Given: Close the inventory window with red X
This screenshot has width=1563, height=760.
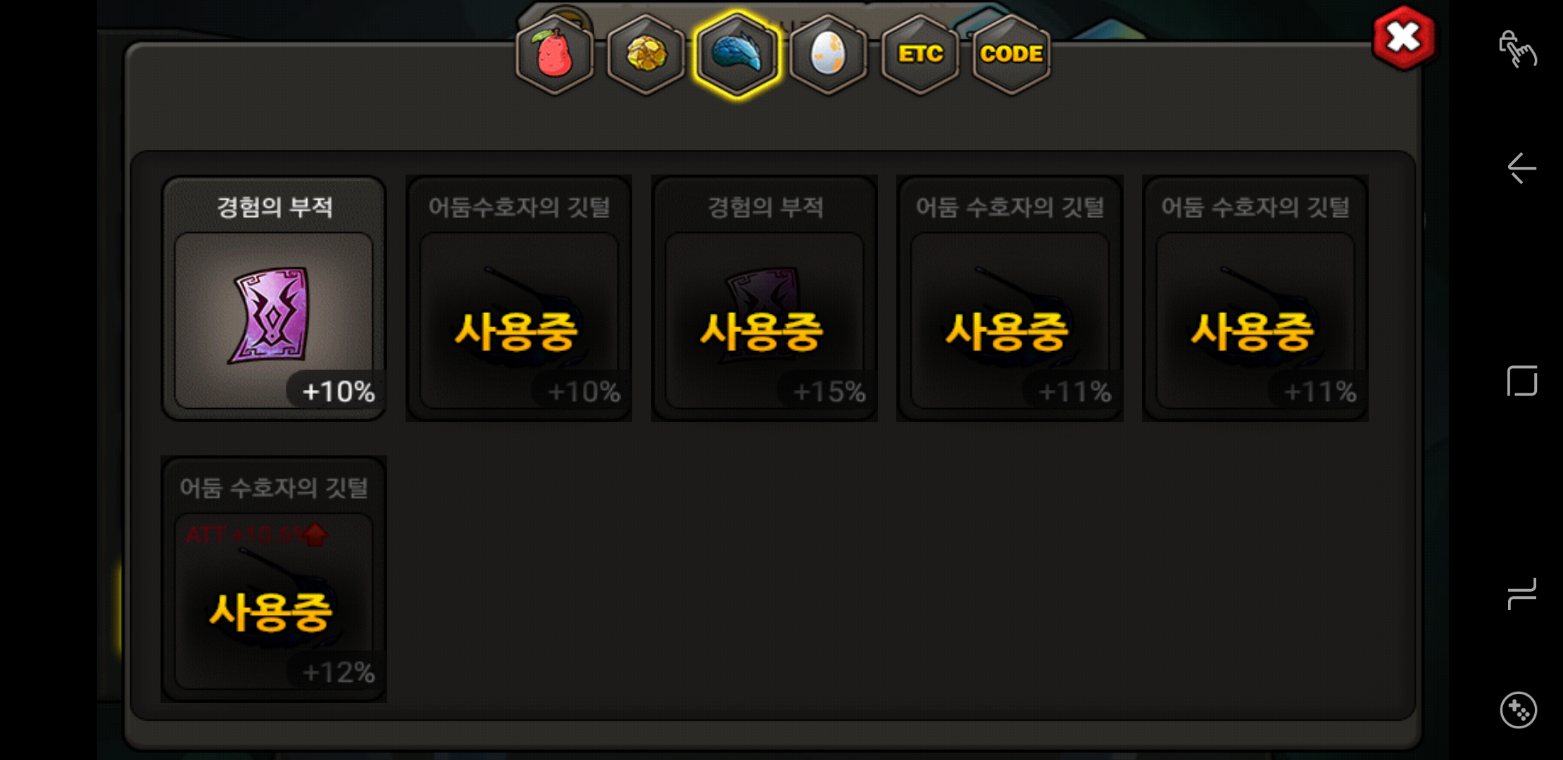Looking at the screenshot, I should pyautogui.click(x=1403, y=38).
